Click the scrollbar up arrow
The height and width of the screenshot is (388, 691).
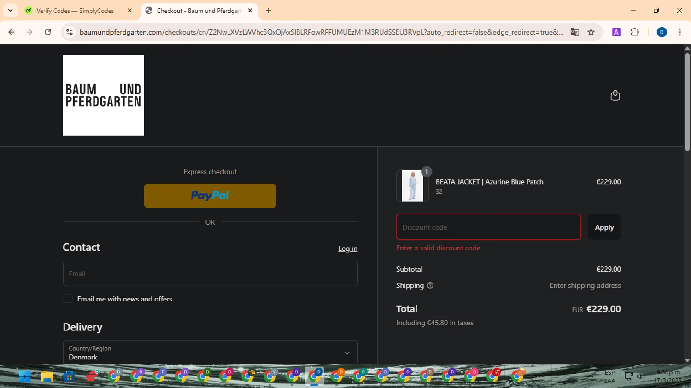point(687,48)
